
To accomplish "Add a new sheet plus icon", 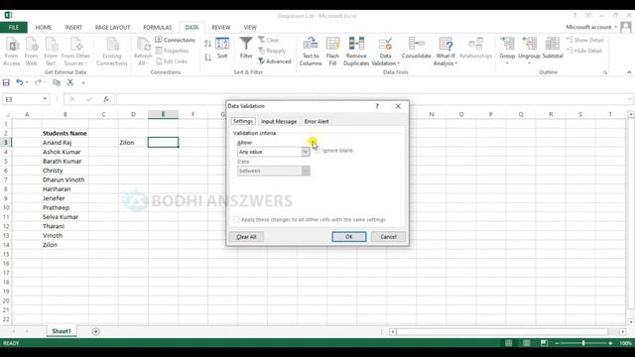I will [95, 331].
